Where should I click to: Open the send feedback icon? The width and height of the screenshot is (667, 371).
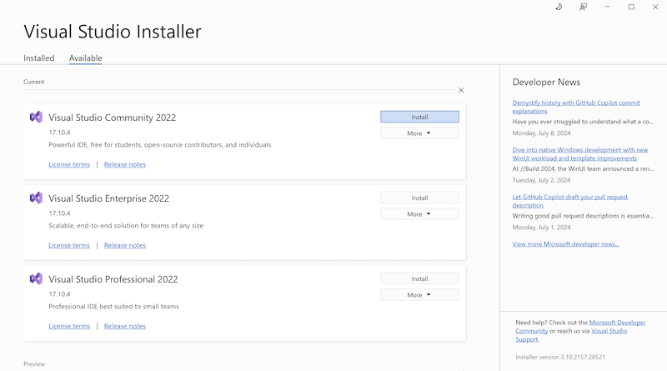(x=583, y=7)
